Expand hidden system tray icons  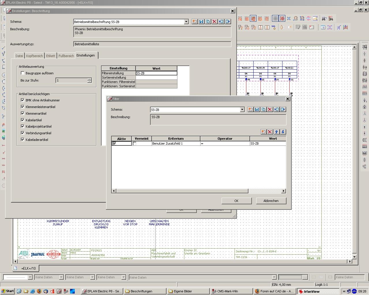(x=344, y=291)
